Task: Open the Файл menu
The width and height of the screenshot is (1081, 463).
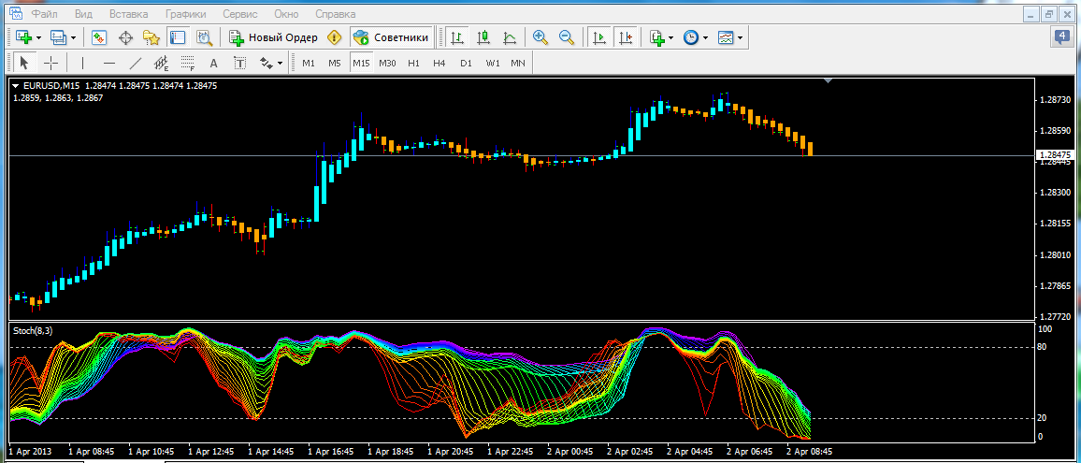Action: [x=44, y=14]
